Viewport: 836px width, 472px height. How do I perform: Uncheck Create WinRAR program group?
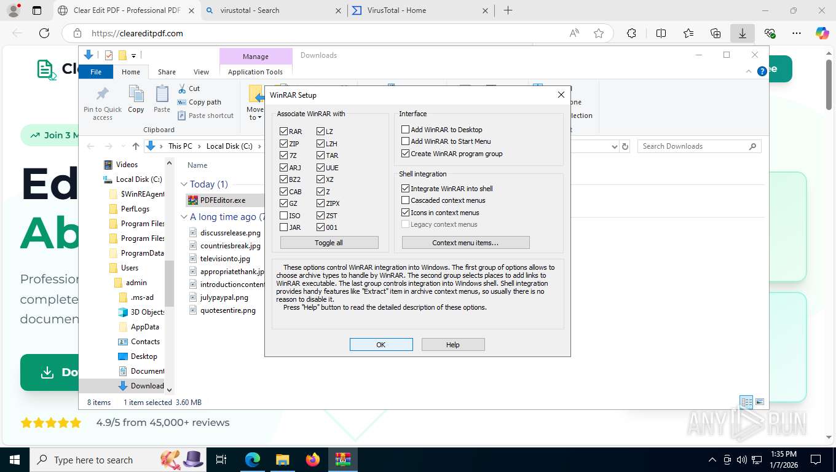405,154
